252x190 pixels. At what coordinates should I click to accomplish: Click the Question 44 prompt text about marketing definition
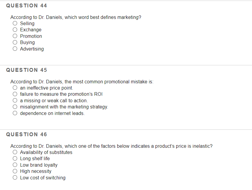(76, 17)
